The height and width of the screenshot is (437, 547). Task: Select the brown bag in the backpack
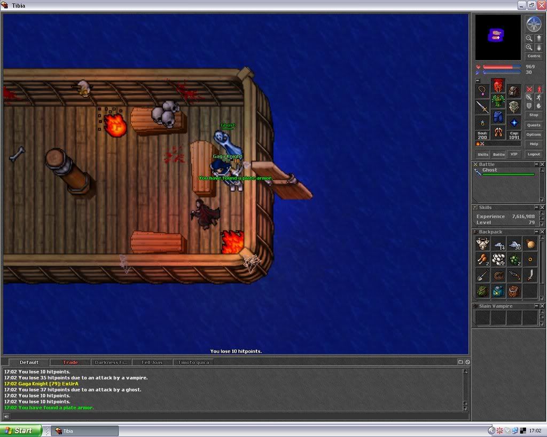(530, 244)
